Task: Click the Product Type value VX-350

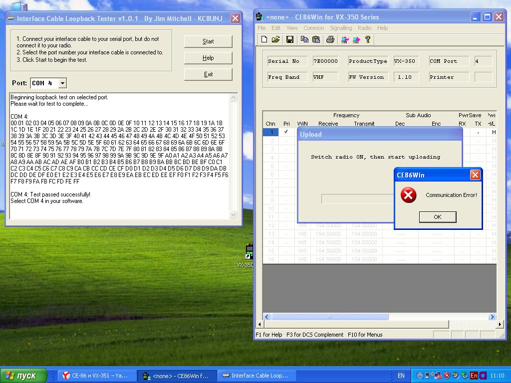Action: (x=406, y=61)
